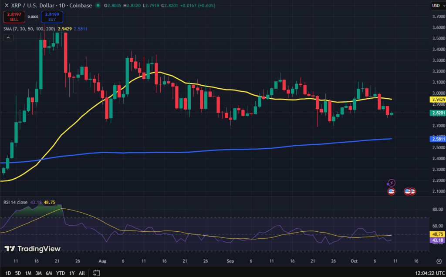Viewport: 446px width, 277px height.
Task: Open the go-to-date calendar icon
Action: [x=97, y=273]
